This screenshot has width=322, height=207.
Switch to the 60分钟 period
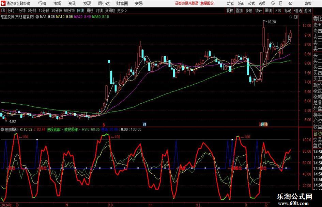point(70,11)
